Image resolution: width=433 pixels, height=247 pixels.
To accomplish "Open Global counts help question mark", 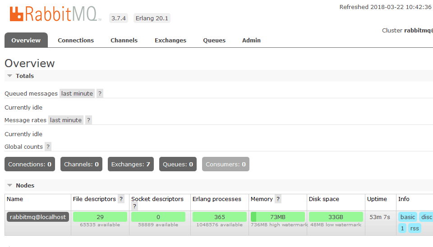I will point(48,147).
